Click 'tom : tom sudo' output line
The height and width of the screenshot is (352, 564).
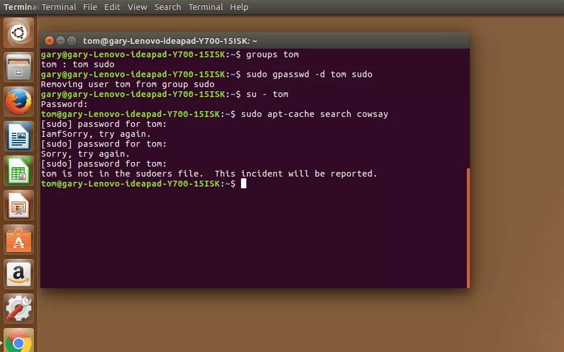click(x=78, y=64)
